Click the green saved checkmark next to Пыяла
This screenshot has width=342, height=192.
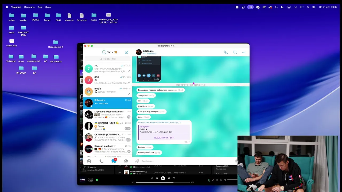(x=97, y=180)
